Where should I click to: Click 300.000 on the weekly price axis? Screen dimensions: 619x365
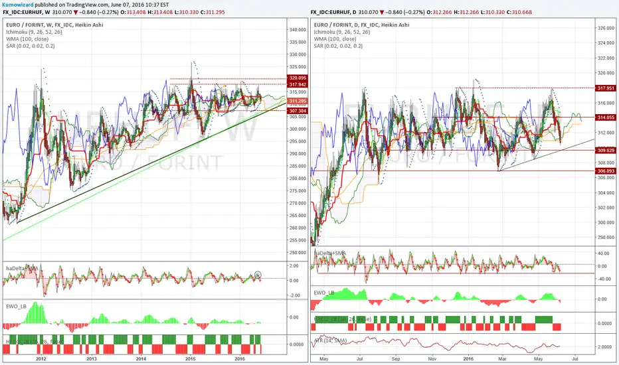pyautogui.click(x=298, y=129)
